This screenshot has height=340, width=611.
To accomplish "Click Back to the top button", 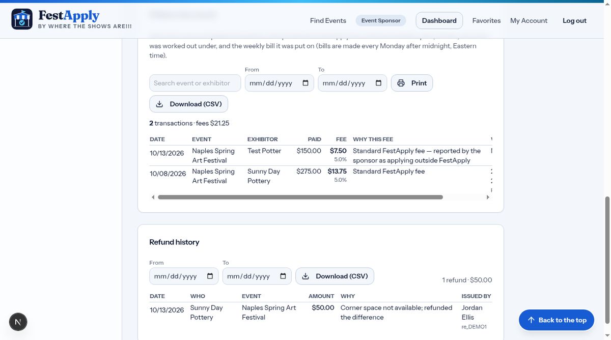I will (557, 320).
